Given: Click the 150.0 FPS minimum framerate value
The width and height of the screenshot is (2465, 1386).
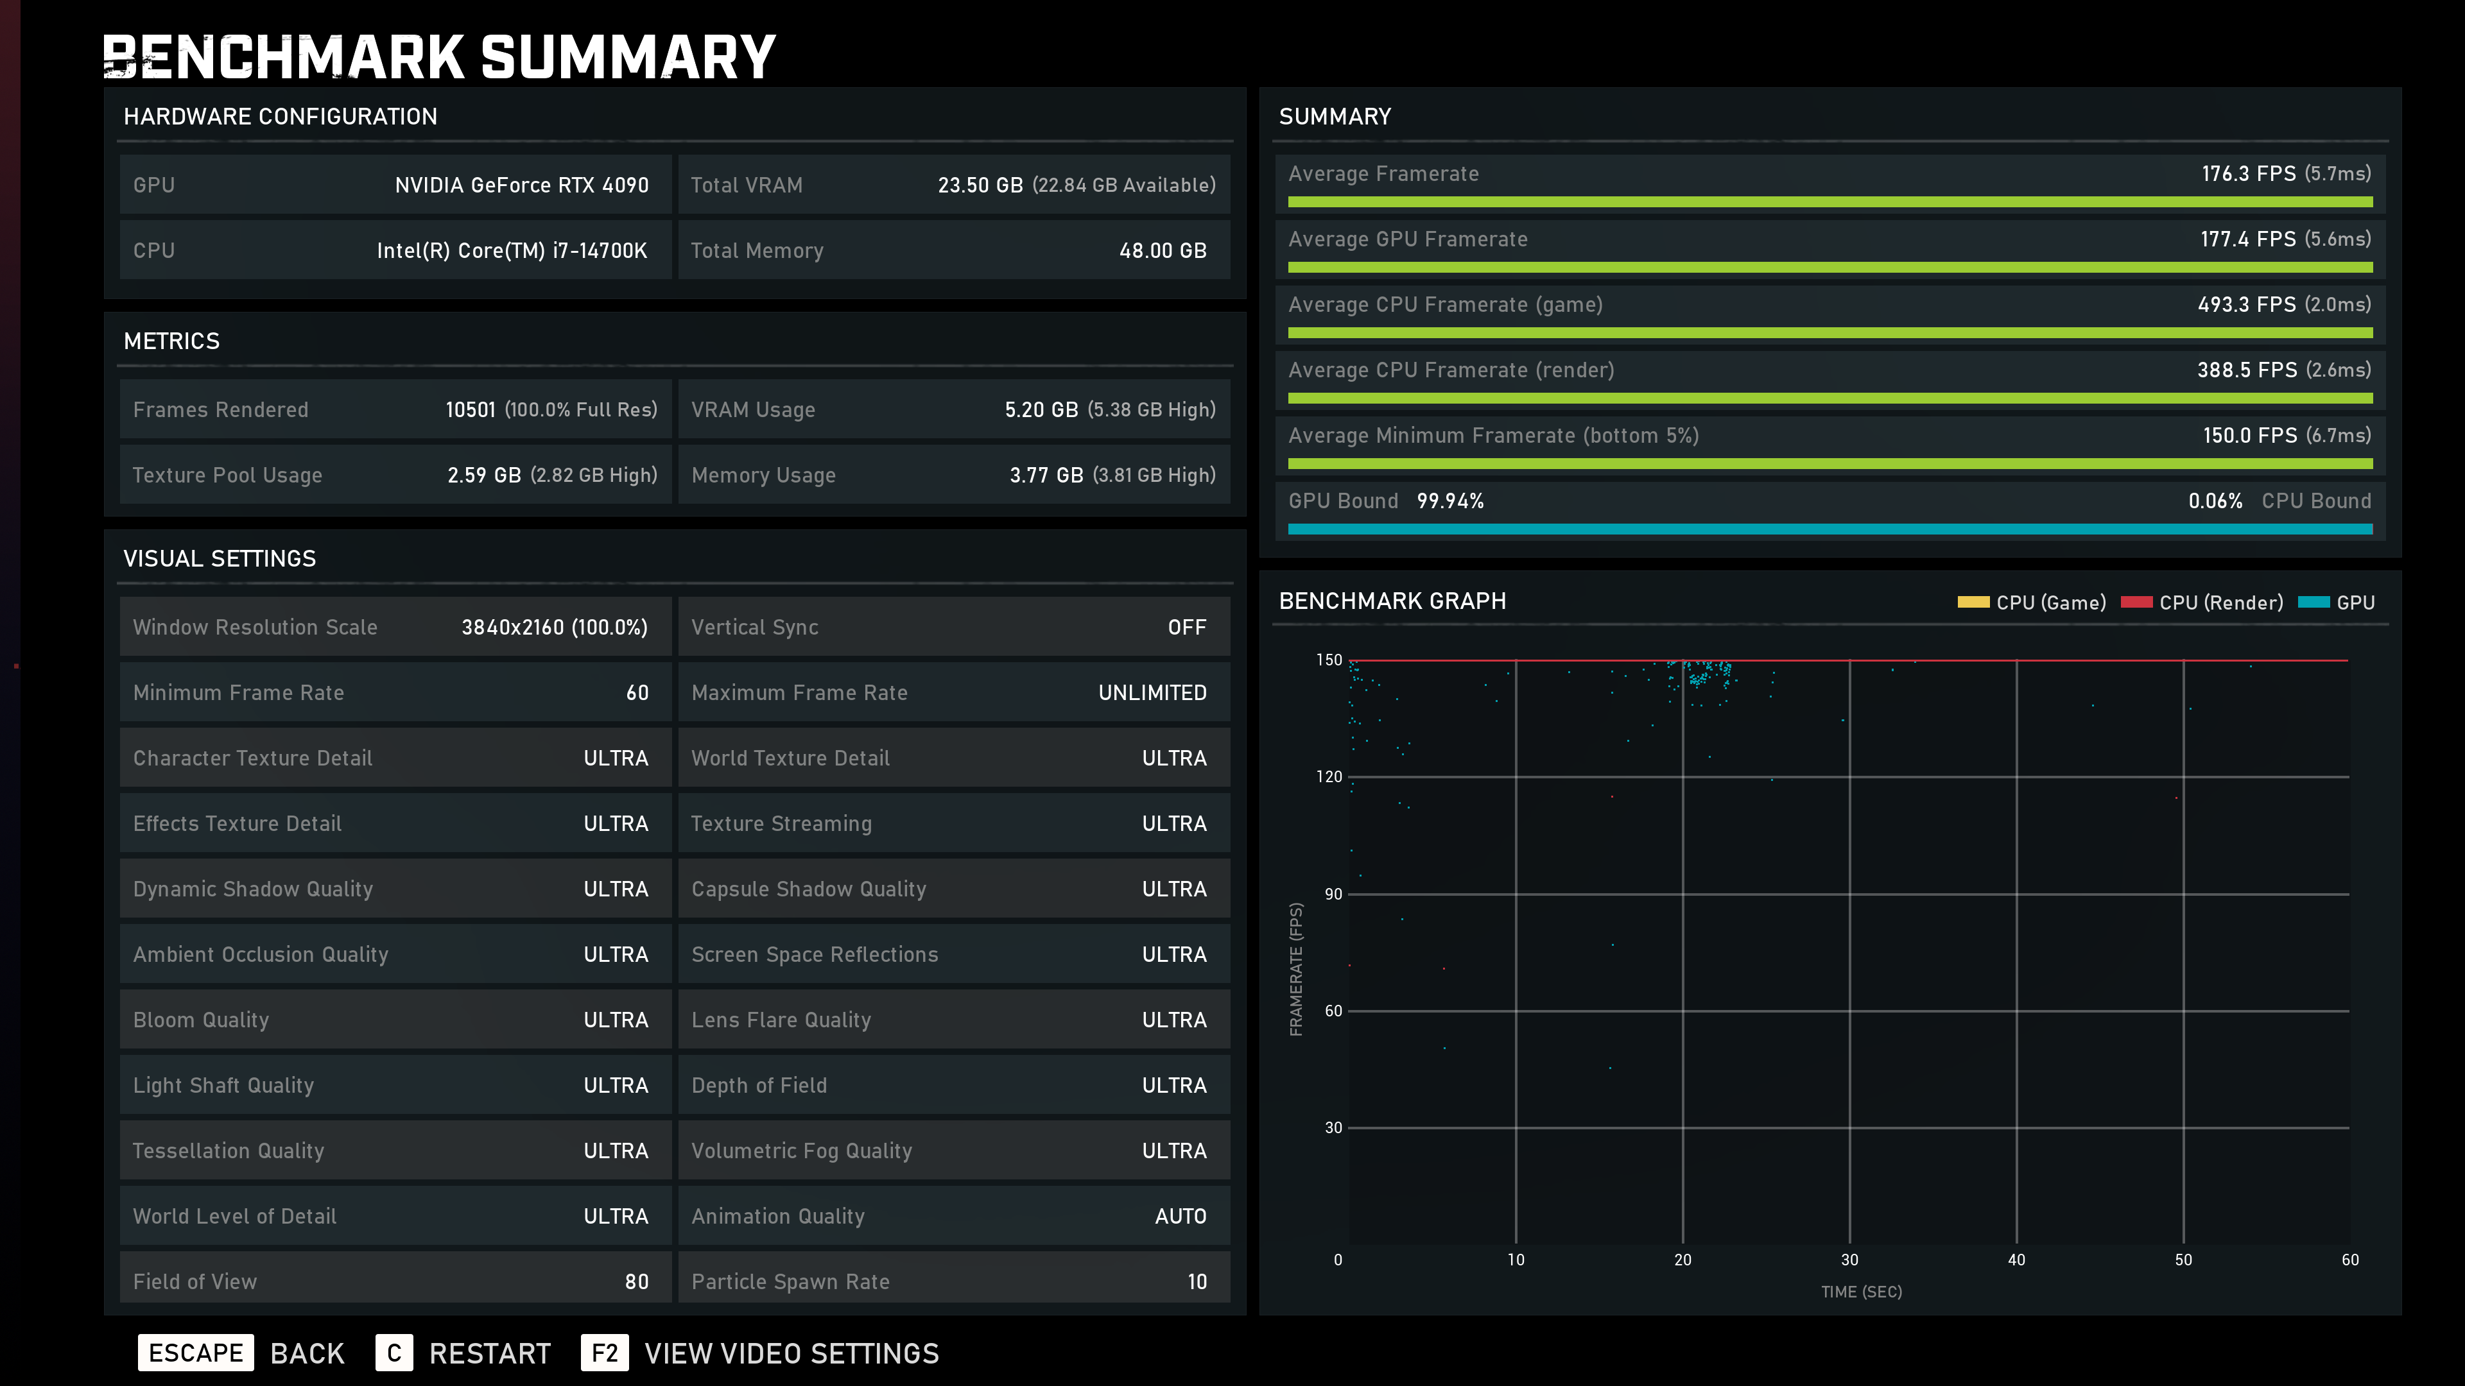Looking at the screenshot, I should pyautogui.click(x=2250, y=435).
